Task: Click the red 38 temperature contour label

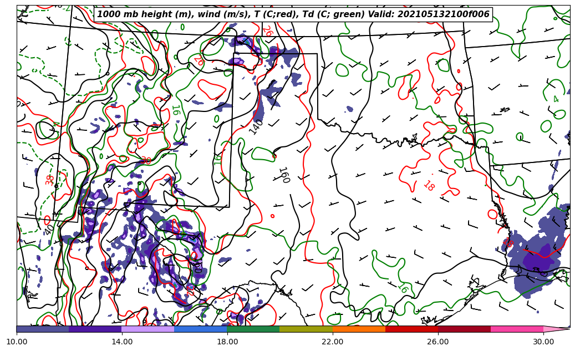Action: pyautogui.click(x=50, y=180)
